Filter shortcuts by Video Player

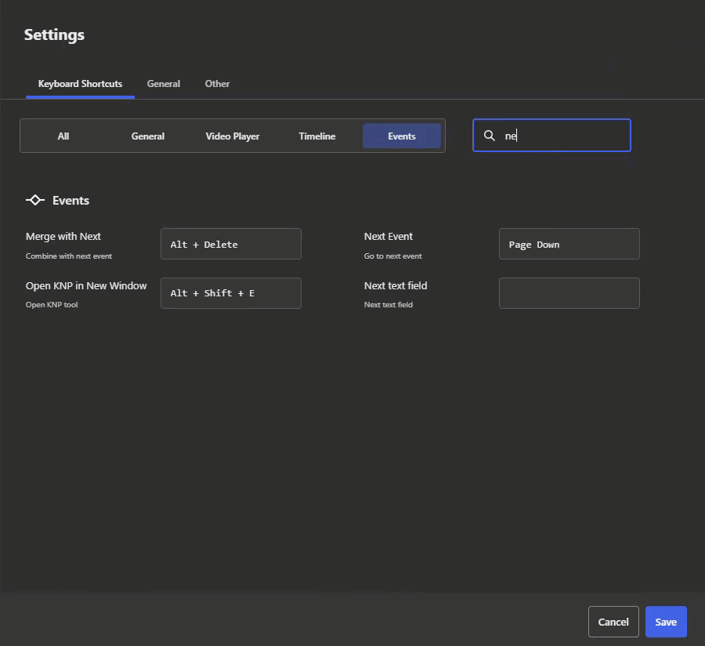[233, 136]
